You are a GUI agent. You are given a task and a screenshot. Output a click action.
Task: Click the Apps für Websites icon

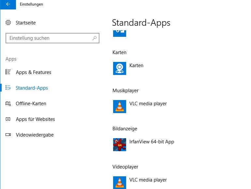tap(8, 119)
